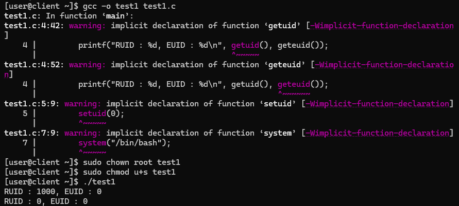Open the -Wimplicit-function-declaration link for system warning

coord(377,133)
